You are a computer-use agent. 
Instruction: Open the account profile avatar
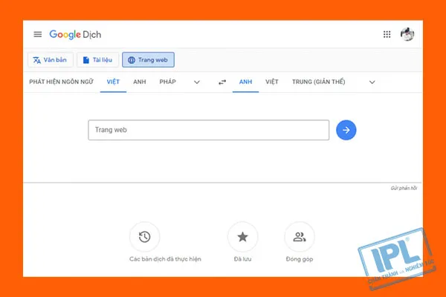click(x=407, y=34)
